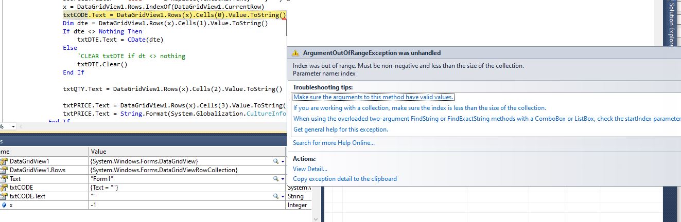Screen dimensions: 681x222
Task: Click the warning icon in the exception header
Action: [295, 53]
